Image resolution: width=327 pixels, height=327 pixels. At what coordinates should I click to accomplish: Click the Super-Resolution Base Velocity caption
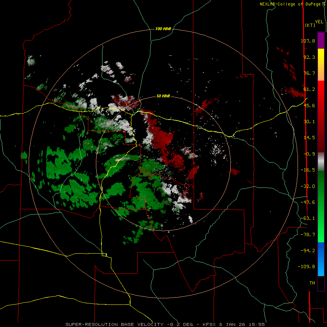[165, 324]
